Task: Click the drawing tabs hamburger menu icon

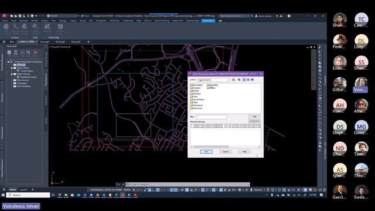Action: coord(4,42)
